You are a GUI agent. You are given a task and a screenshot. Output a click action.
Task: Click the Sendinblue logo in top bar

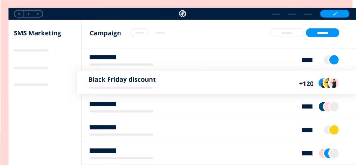pos(182,14)
